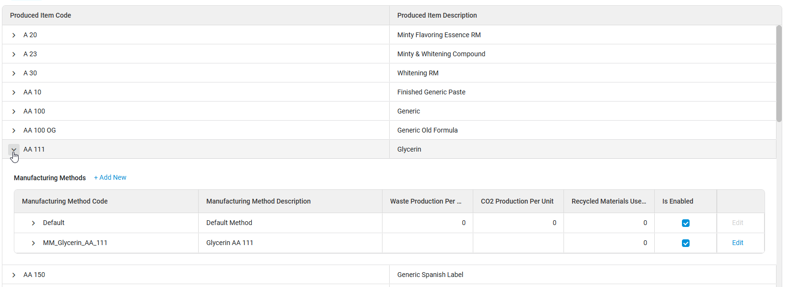Collapse the AA 111 row
Screen dimensions: 787x287
point(14,150)
